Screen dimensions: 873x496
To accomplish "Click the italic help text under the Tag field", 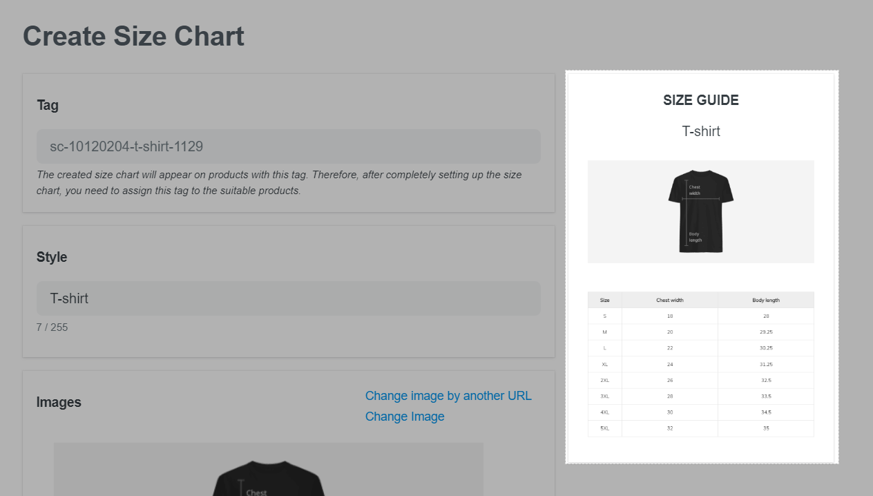I will coord(279,182).
